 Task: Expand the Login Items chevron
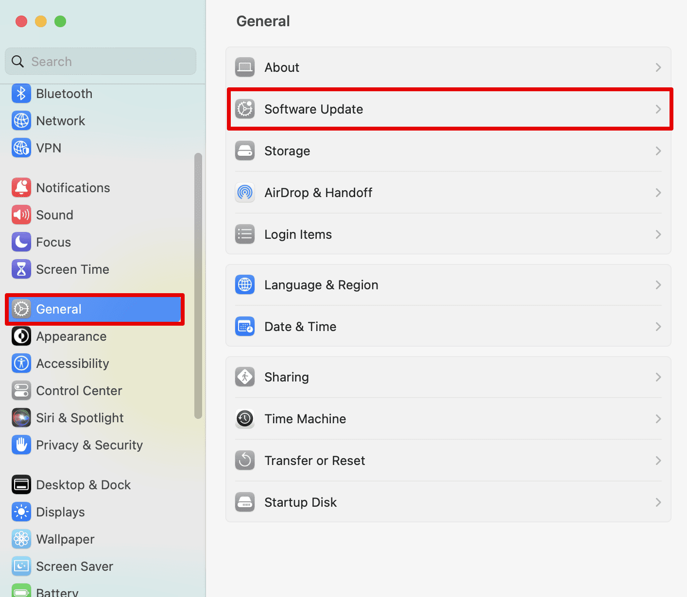coord(658,234)
